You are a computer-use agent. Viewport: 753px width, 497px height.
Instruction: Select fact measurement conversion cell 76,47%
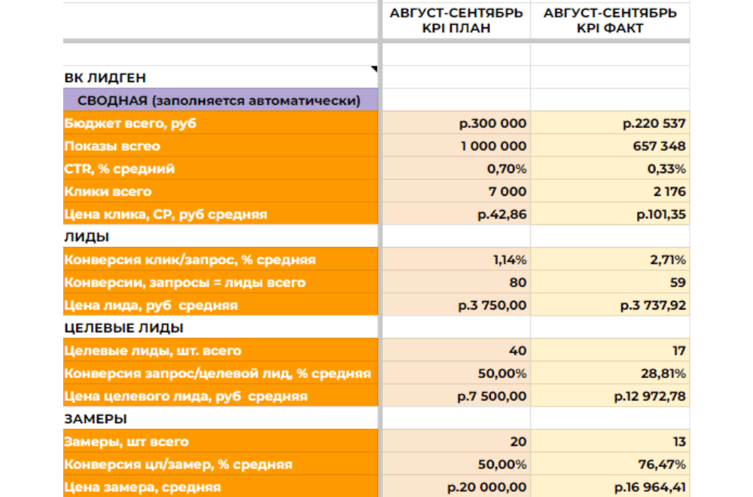coord(610,464)
